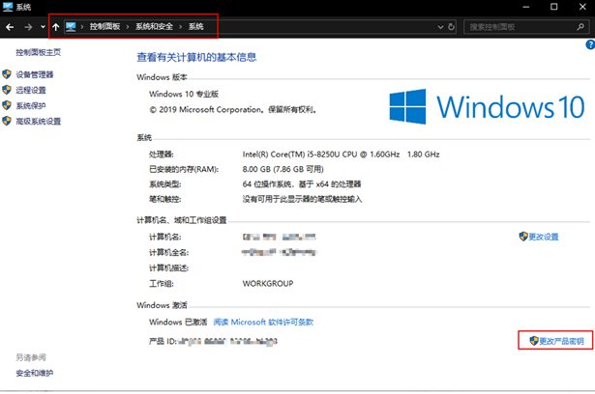Click shield icon beside 系统保护
Image resolution: width=595 pixels, height=394 pixels.
(7, 105)
